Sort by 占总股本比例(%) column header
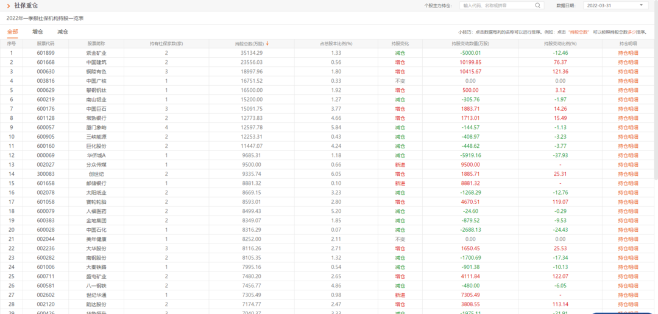This screenshot has height=314, width=658. point(336,44)
